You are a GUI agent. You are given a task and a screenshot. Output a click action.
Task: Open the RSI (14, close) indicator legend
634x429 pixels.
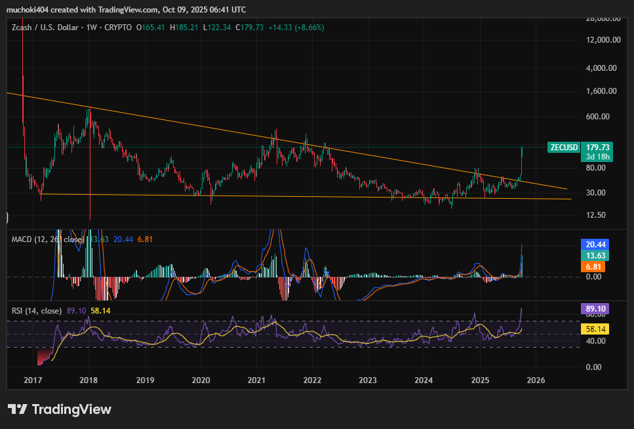point(37,310)
